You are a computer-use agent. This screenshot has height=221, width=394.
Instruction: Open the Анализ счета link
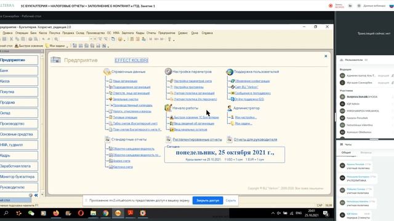click(x=122, y=161)
